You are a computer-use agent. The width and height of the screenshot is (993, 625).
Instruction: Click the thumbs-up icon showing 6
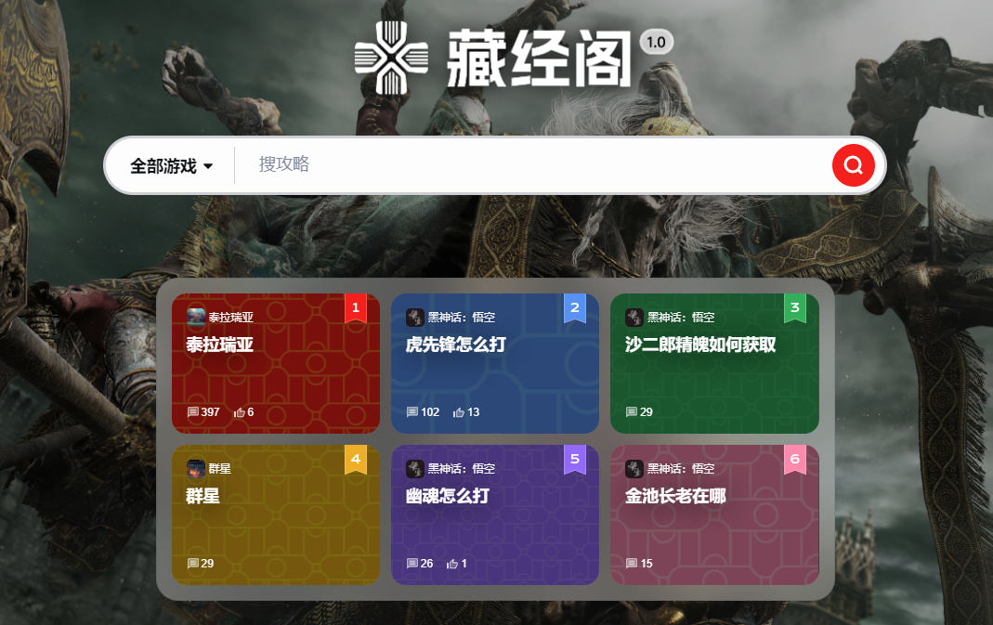coord(239,412)
